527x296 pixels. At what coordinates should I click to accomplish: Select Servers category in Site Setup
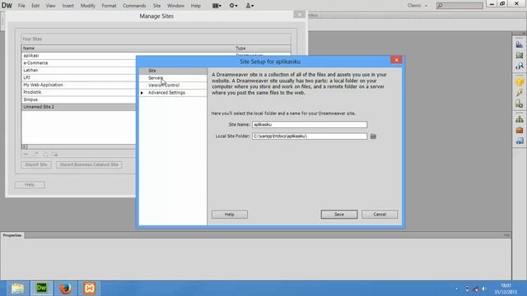[x=173, y=78]
